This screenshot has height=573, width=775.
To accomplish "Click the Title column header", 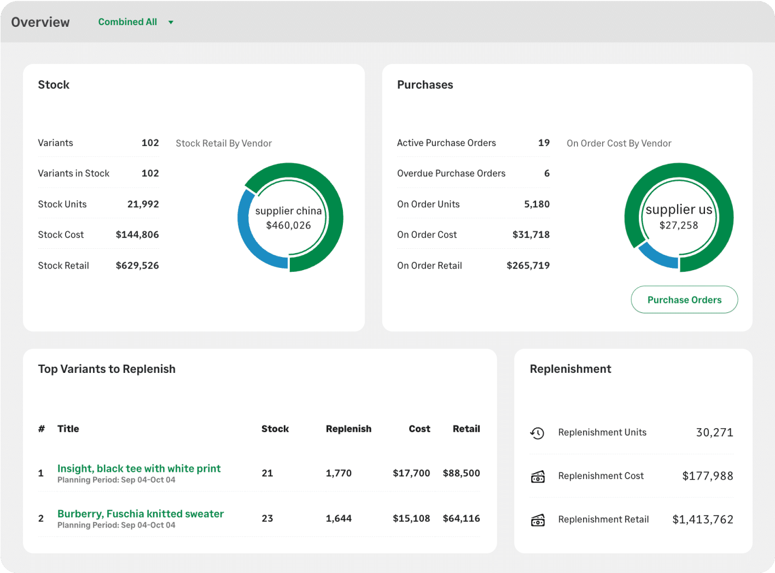I will point(68,429).
